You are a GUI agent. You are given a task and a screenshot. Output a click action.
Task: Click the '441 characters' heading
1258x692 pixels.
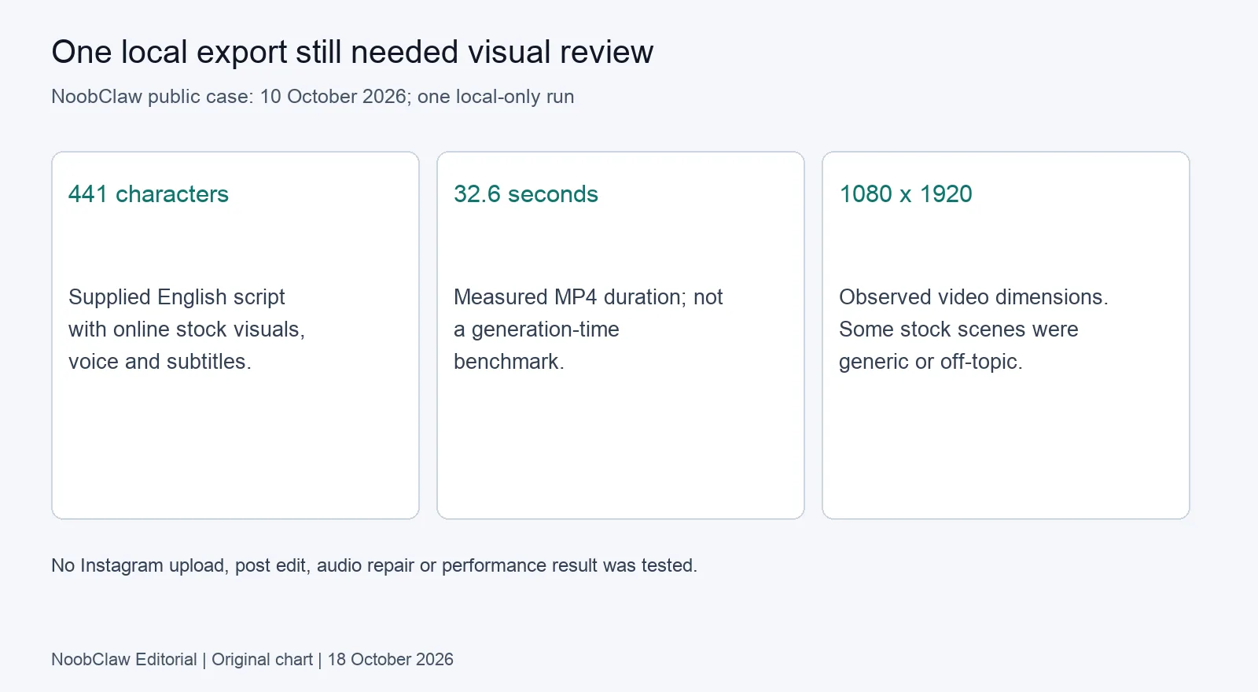[149, 194]
